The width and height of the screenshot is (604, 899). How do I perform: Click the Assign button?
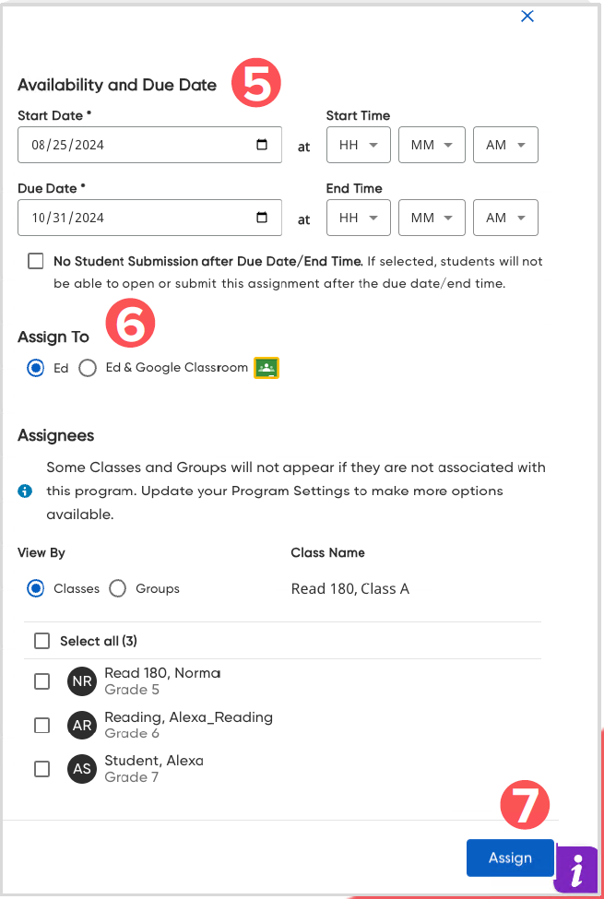click(510, 858)
